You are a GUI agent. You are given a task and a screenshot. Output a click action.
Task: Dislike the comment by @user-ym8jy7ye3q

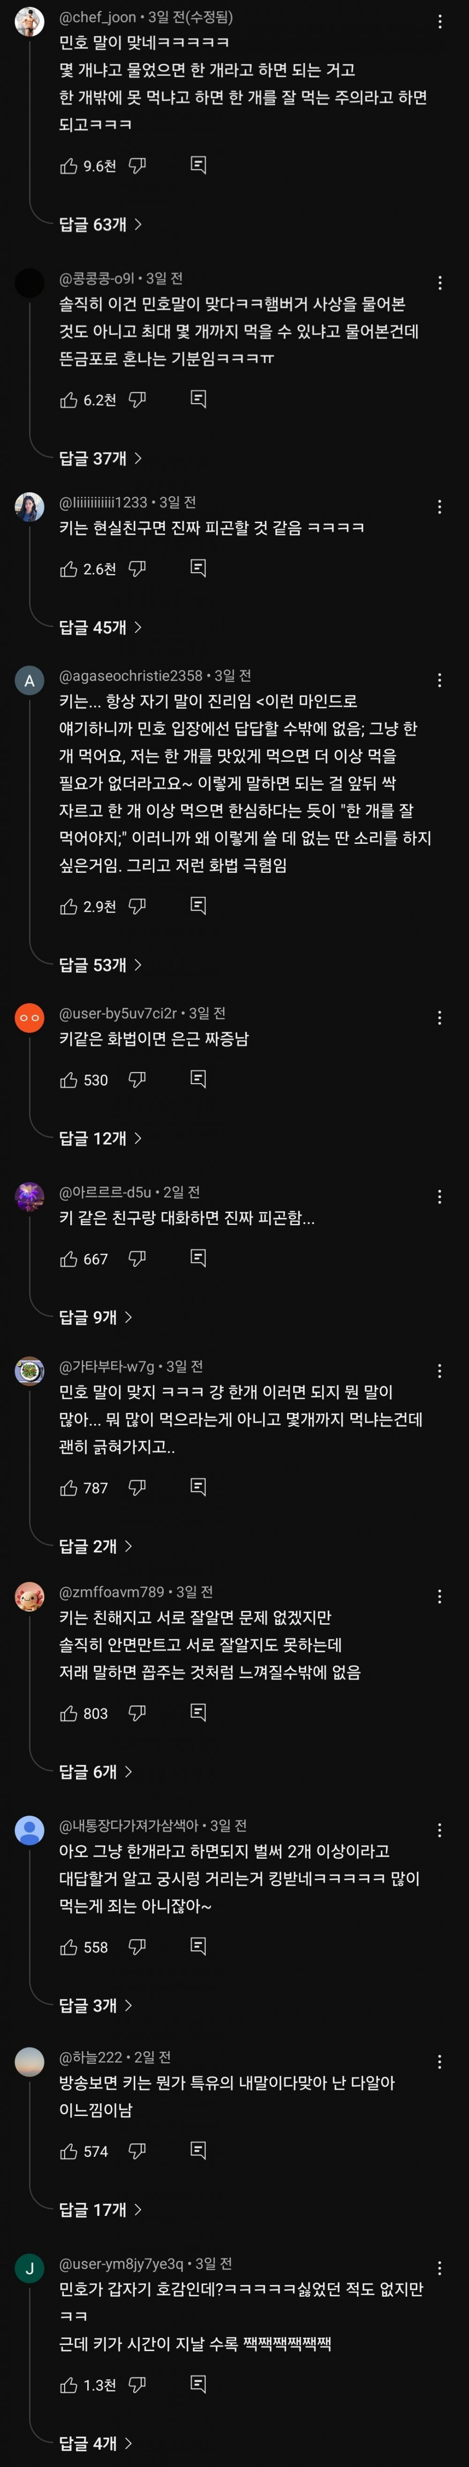137,2384
